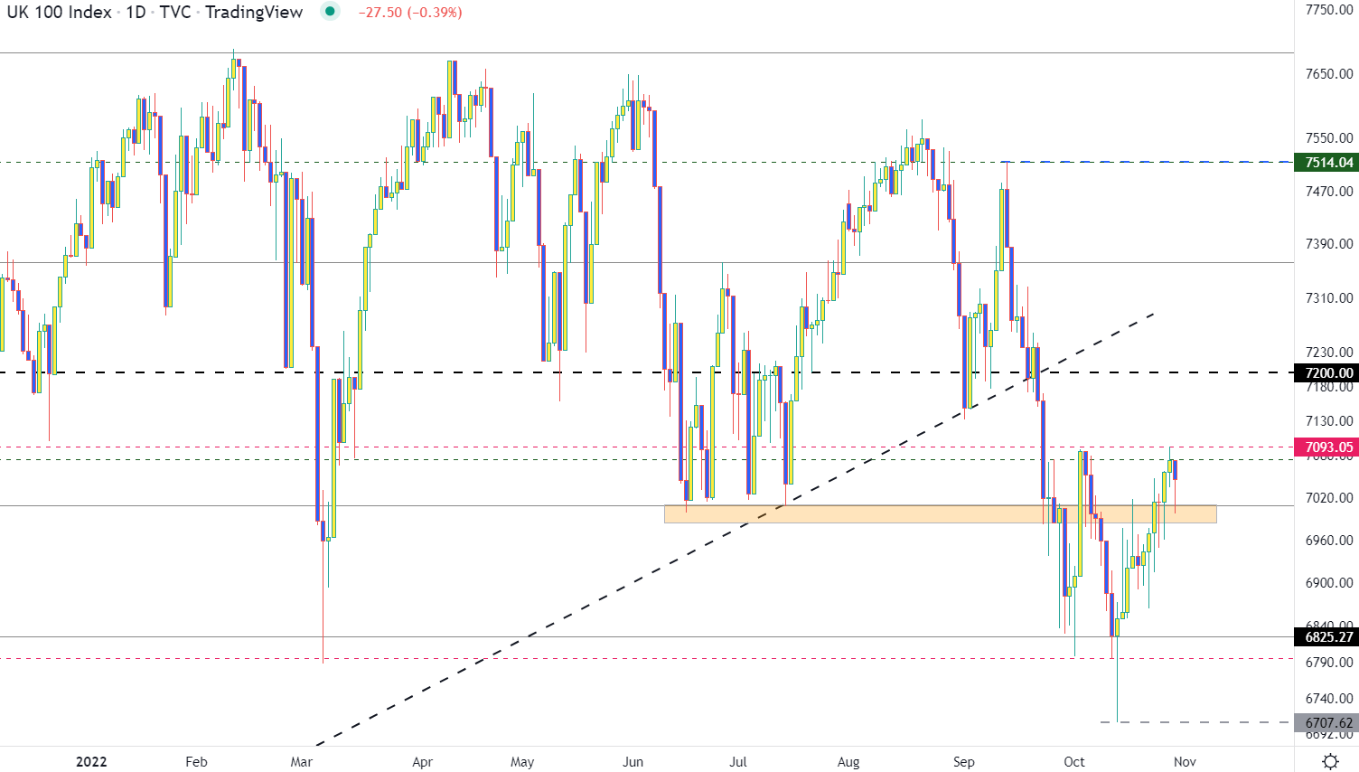Viewport: 1359px width, 772px height.
Task: Click the 7550.00 price axis value
Action: click(x=1329, y=137)
